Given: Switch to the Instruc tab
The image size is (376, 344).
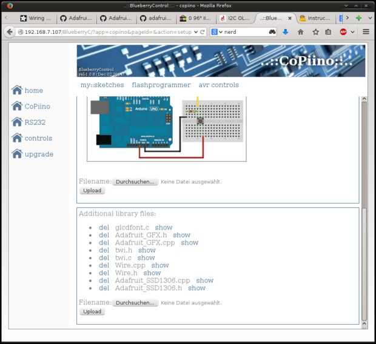Looking at the screenshot, I should coord(316,18).
